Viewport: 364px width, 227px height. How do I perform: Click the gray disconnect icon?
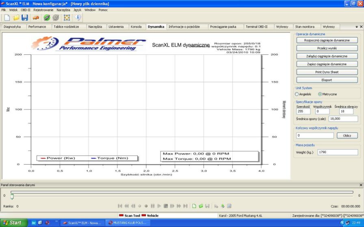[56, 17]
